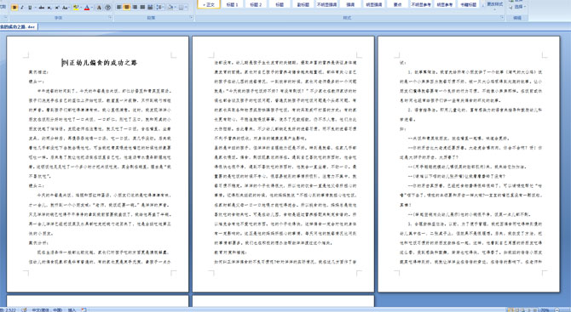The height and width of the screenshot is (312, 571).
Task: Align text left in paragraph group
Action: (x=119, y=7)
